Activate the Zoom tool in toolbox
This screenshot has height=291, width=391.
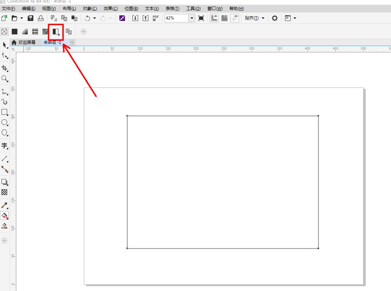[x=5, y=79]
